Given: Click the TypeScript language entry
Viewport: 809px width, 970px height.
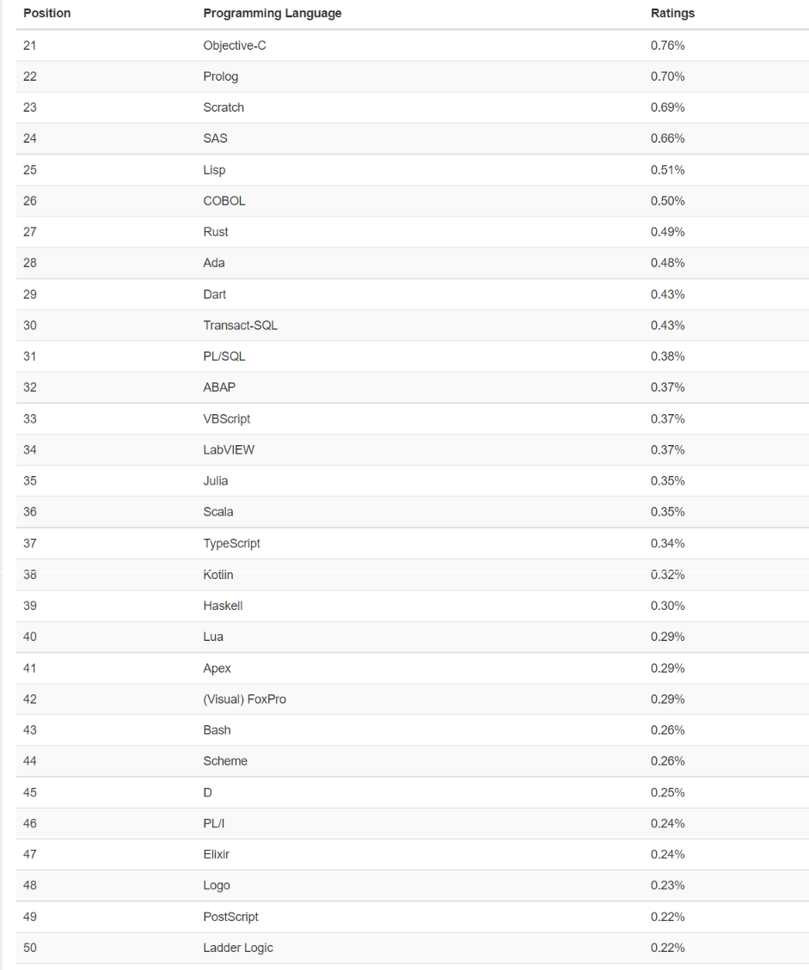Looking at the screenshot, I should (231, 544).
